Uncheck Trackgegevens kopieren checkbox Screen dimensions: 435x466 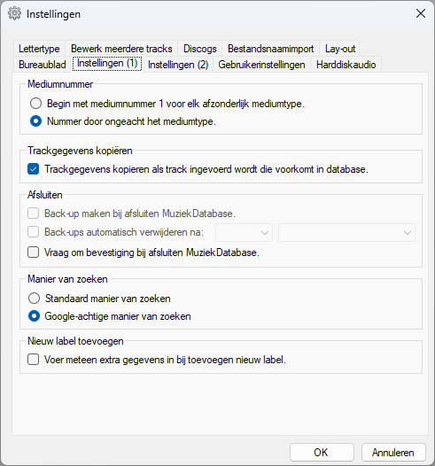pos(33,169)
